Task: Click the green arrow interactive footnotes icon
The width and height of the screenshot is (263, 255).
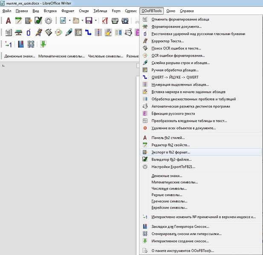Action: 43,44
